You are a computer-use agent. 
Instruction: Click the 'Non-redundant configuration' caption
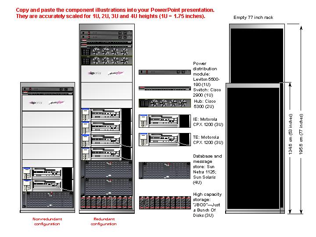(x=47, y=222)
